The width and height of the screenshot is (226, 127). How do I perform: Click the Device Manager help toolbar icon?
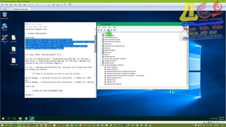(108, 30)
